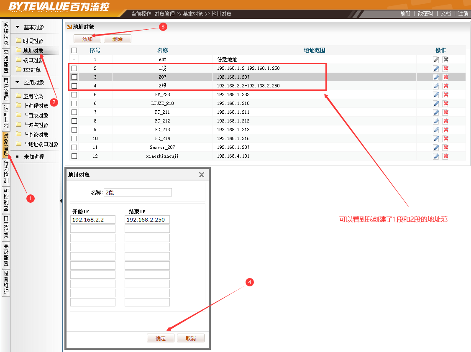Close the 地址对象 dialog with X
The height and width of the screenshot is (352, 471).
tap(201, 175)
